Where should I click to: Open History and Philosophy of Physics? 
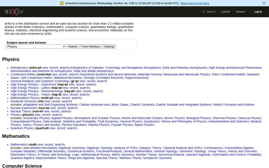coord(184,121)
